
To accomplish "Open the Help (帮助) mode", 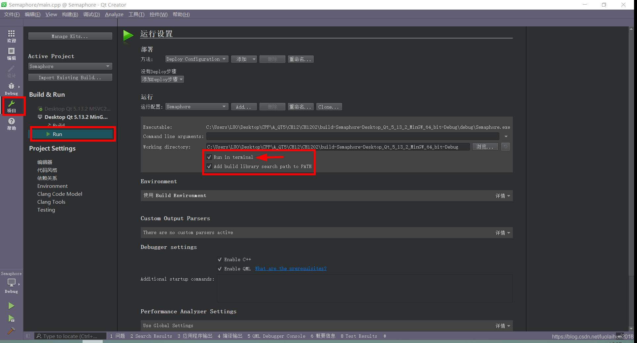I will click(12, 124).
